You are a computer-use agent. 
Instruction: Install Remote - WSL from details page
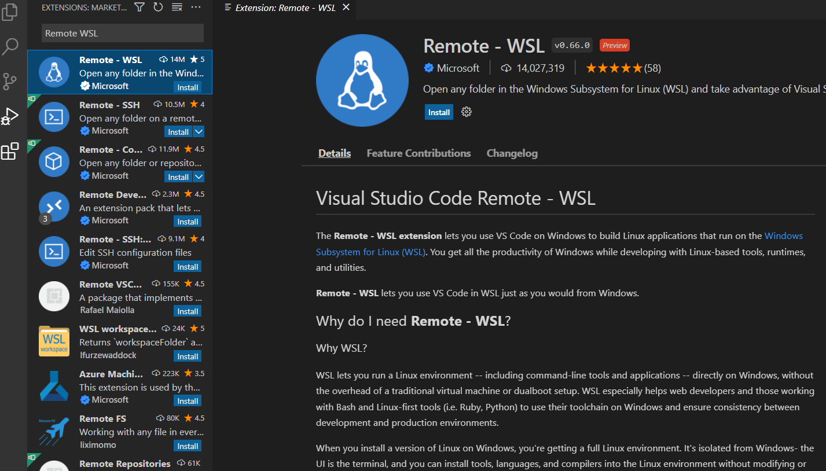click(x=439, y=112)
